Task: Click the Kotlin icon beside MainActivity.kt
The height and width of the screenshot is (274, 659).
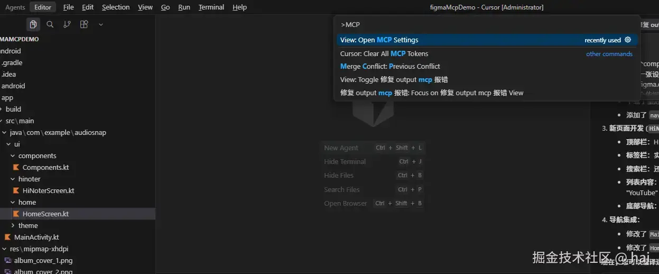Action: coord(8,238)
